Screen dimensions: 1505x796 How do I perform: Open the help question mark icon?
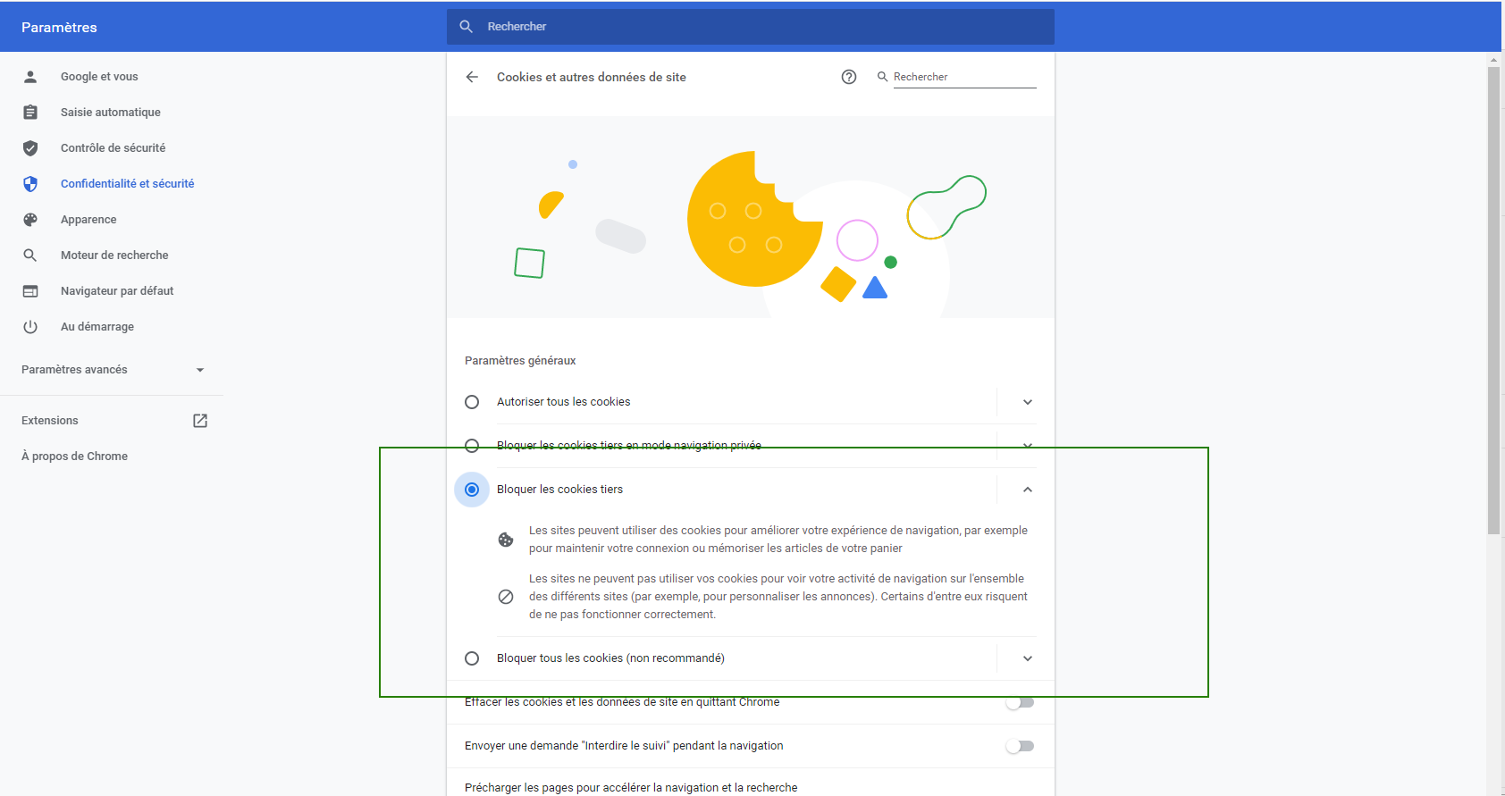(x=849, y=77)
